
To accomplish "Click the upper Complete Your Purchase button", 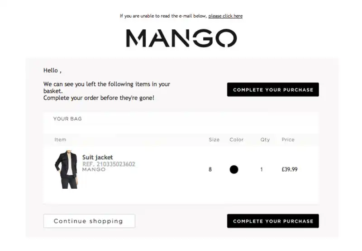I will (273, 89).
